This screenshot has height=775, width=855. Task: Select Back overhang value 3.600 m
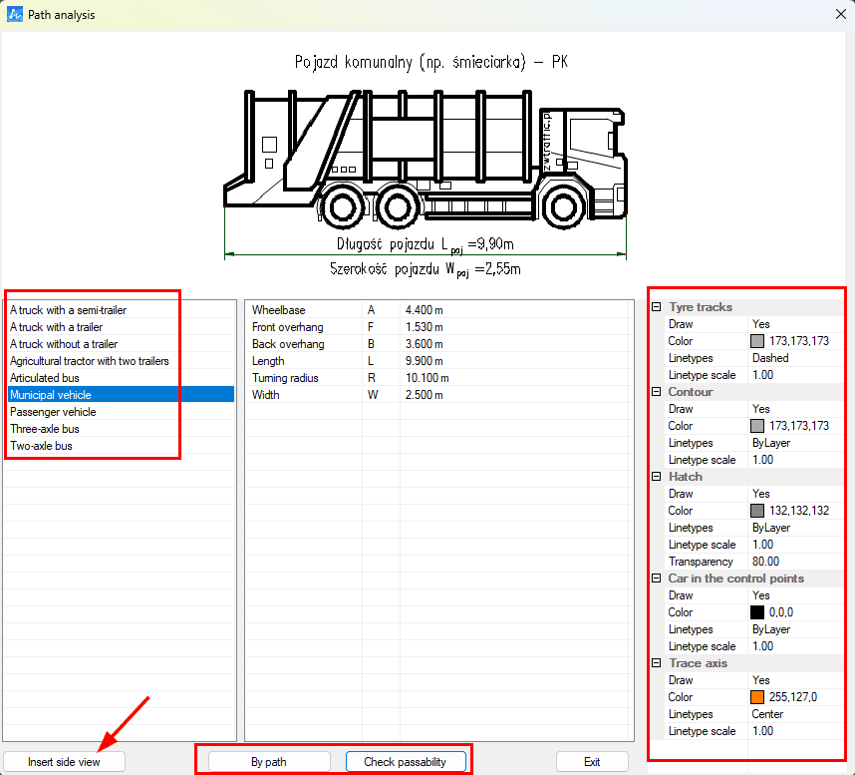point(425,344)
